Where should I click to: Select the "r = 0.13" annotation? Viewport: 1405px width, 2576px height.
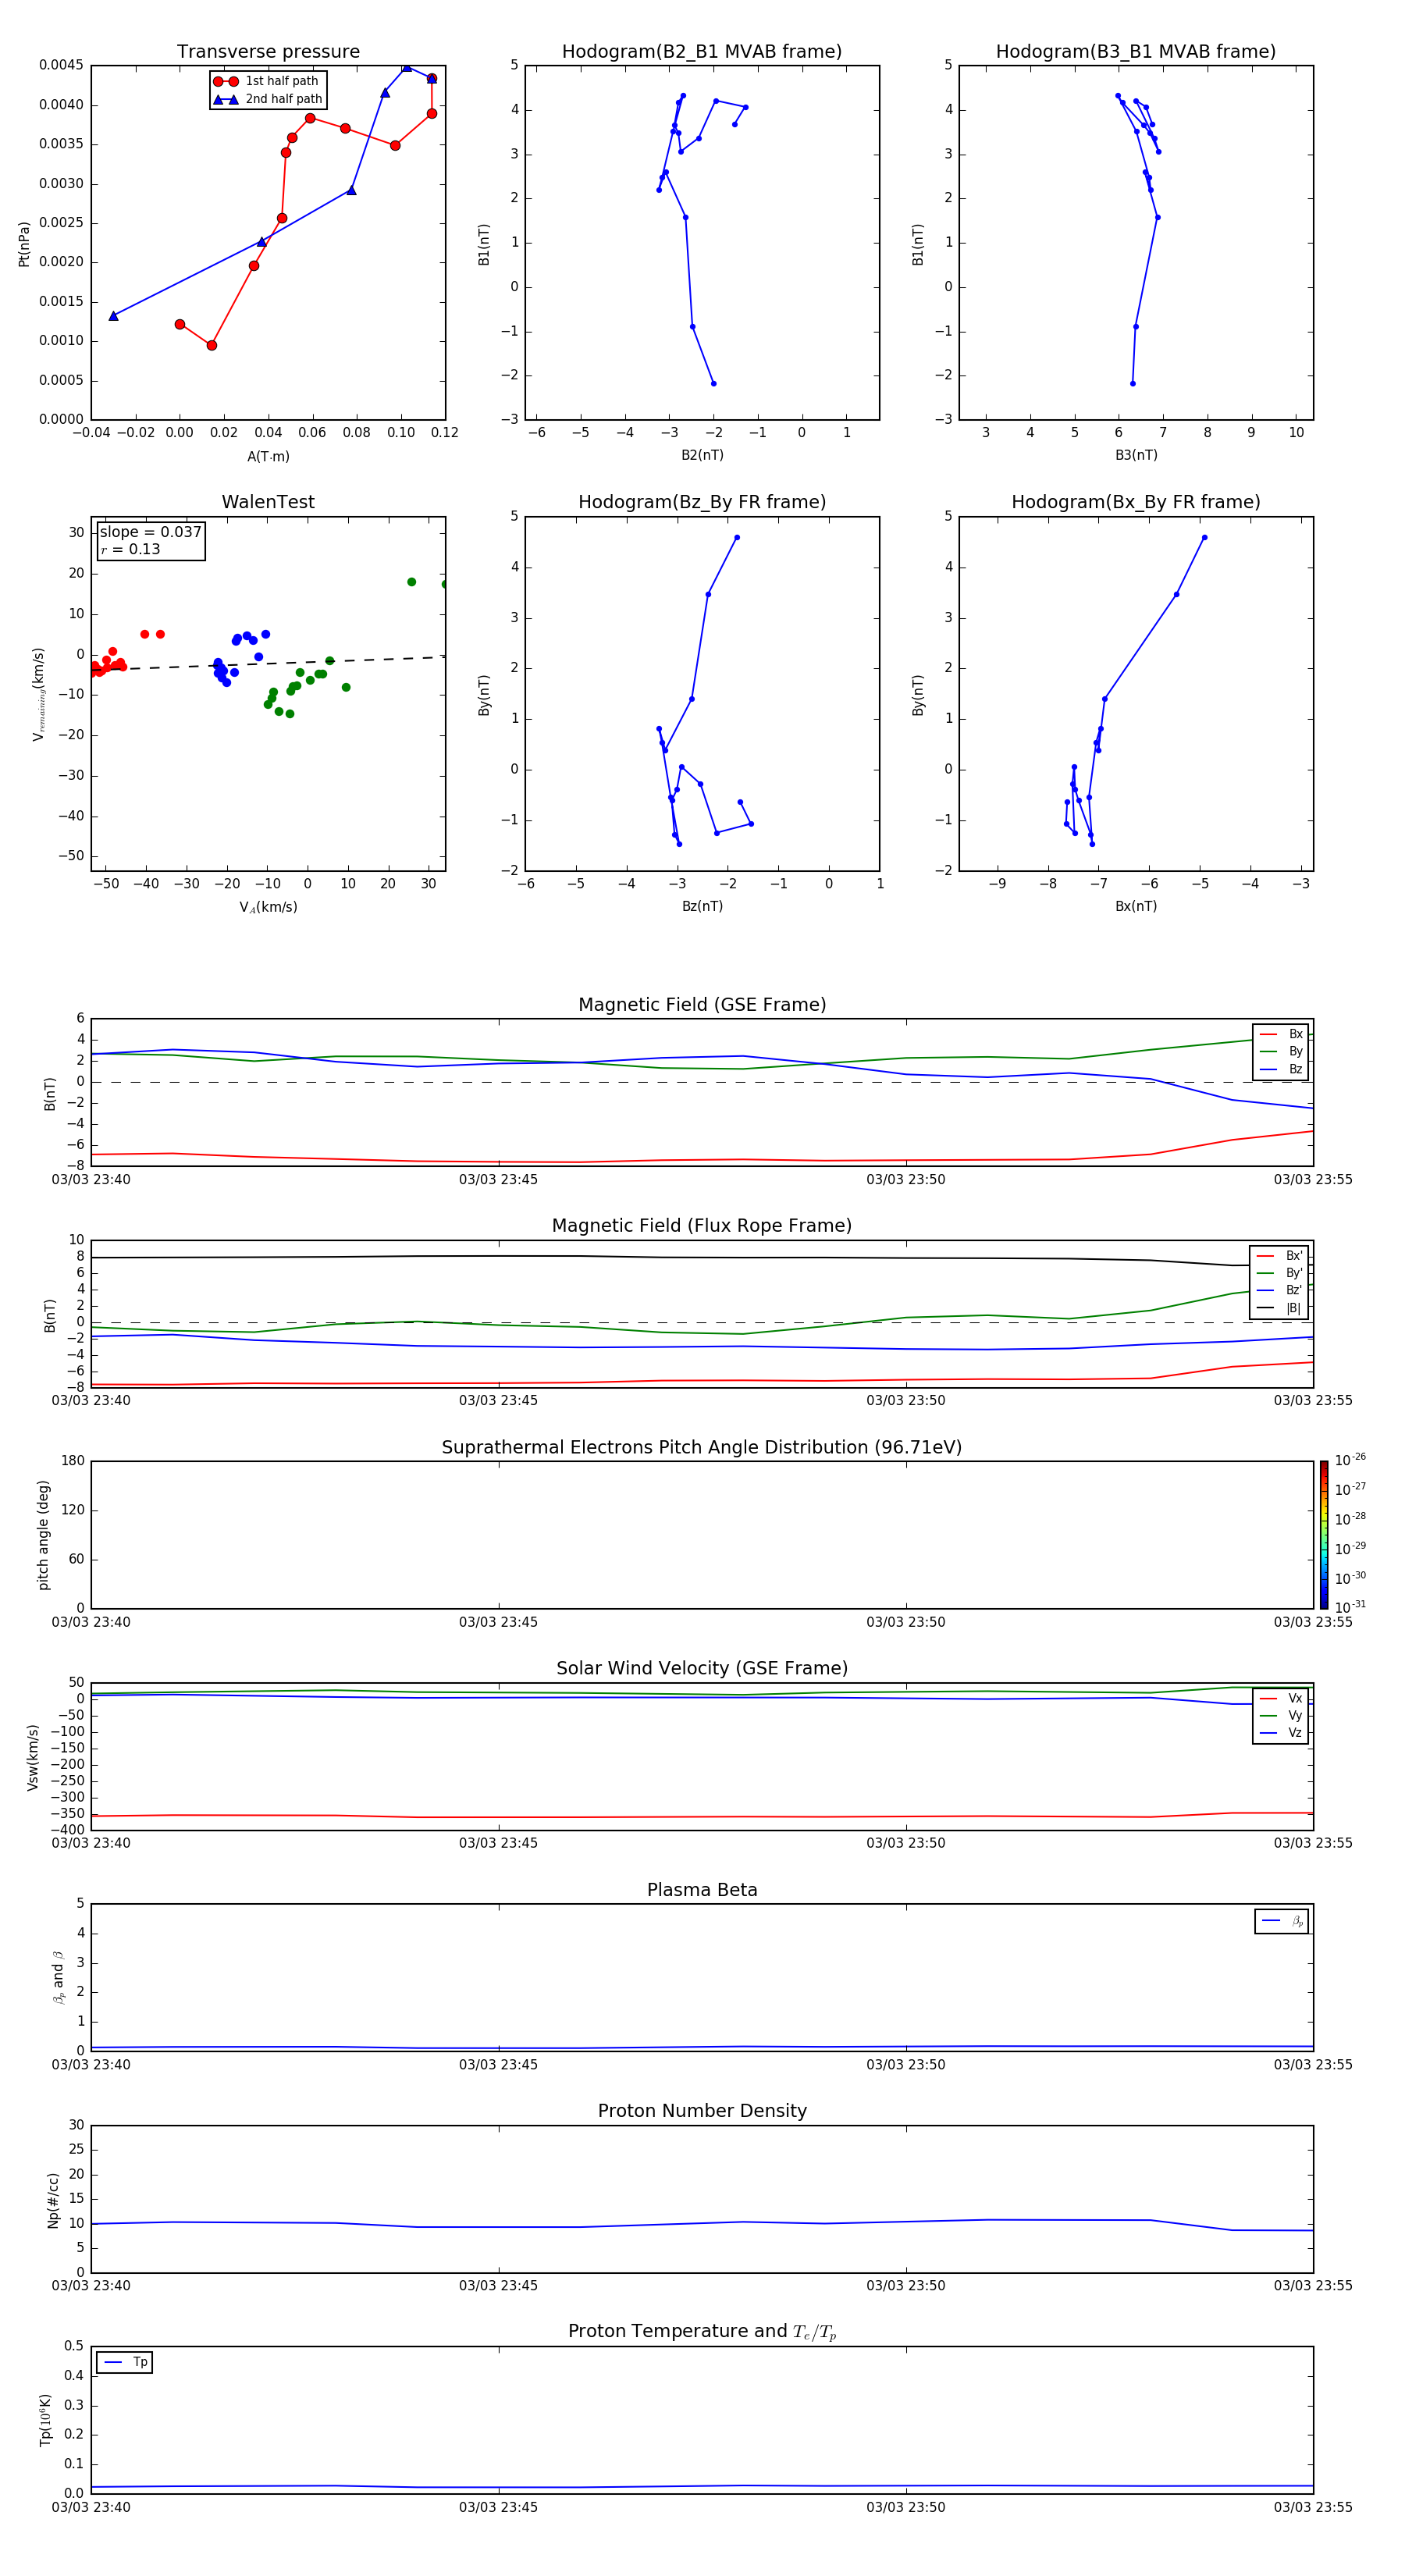130,550
